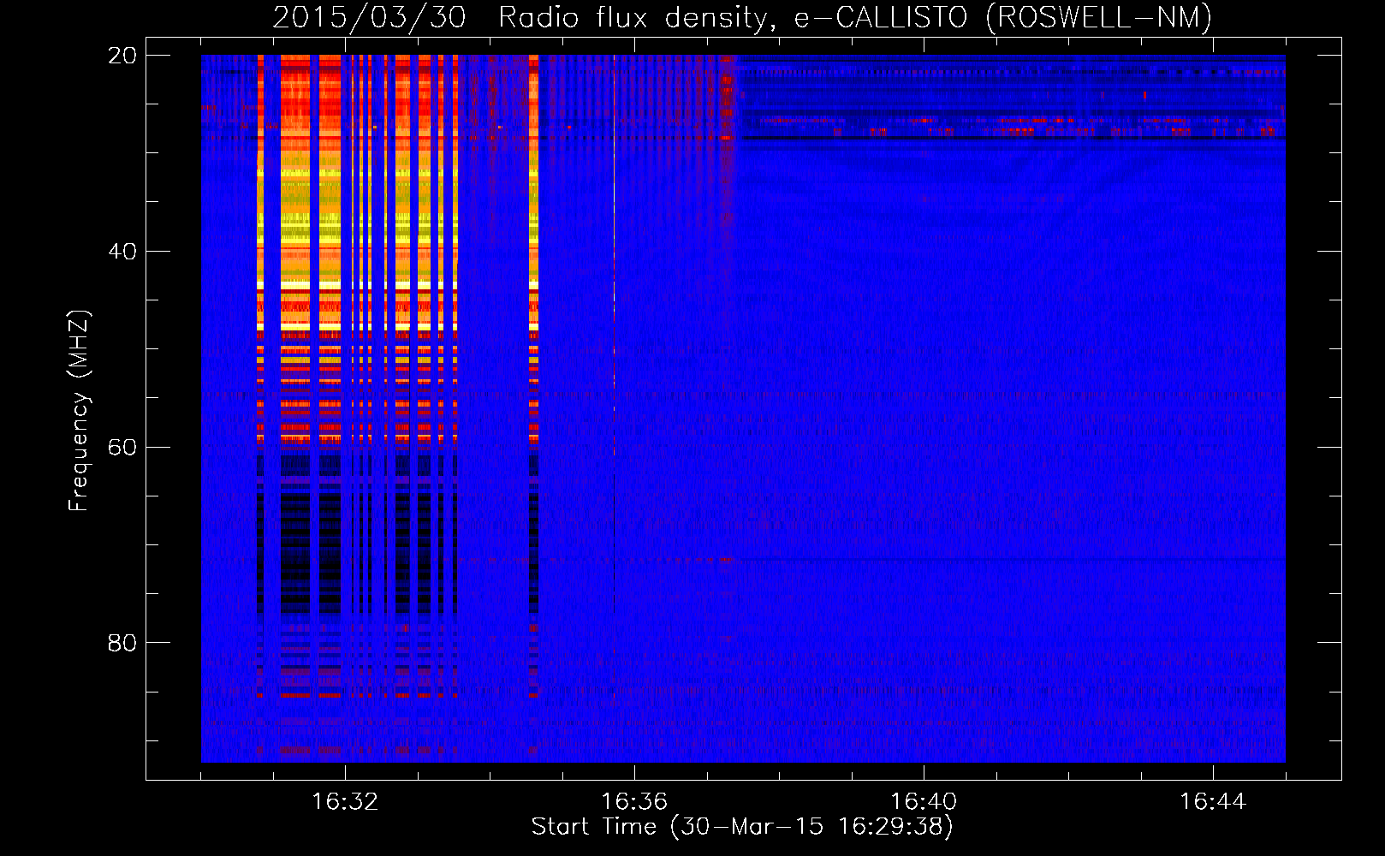This screenshot has width=1385, height=856.
Task: Click the plot title '2015/03/30 Radio flux density'
Action: click(x=525, y=18)
